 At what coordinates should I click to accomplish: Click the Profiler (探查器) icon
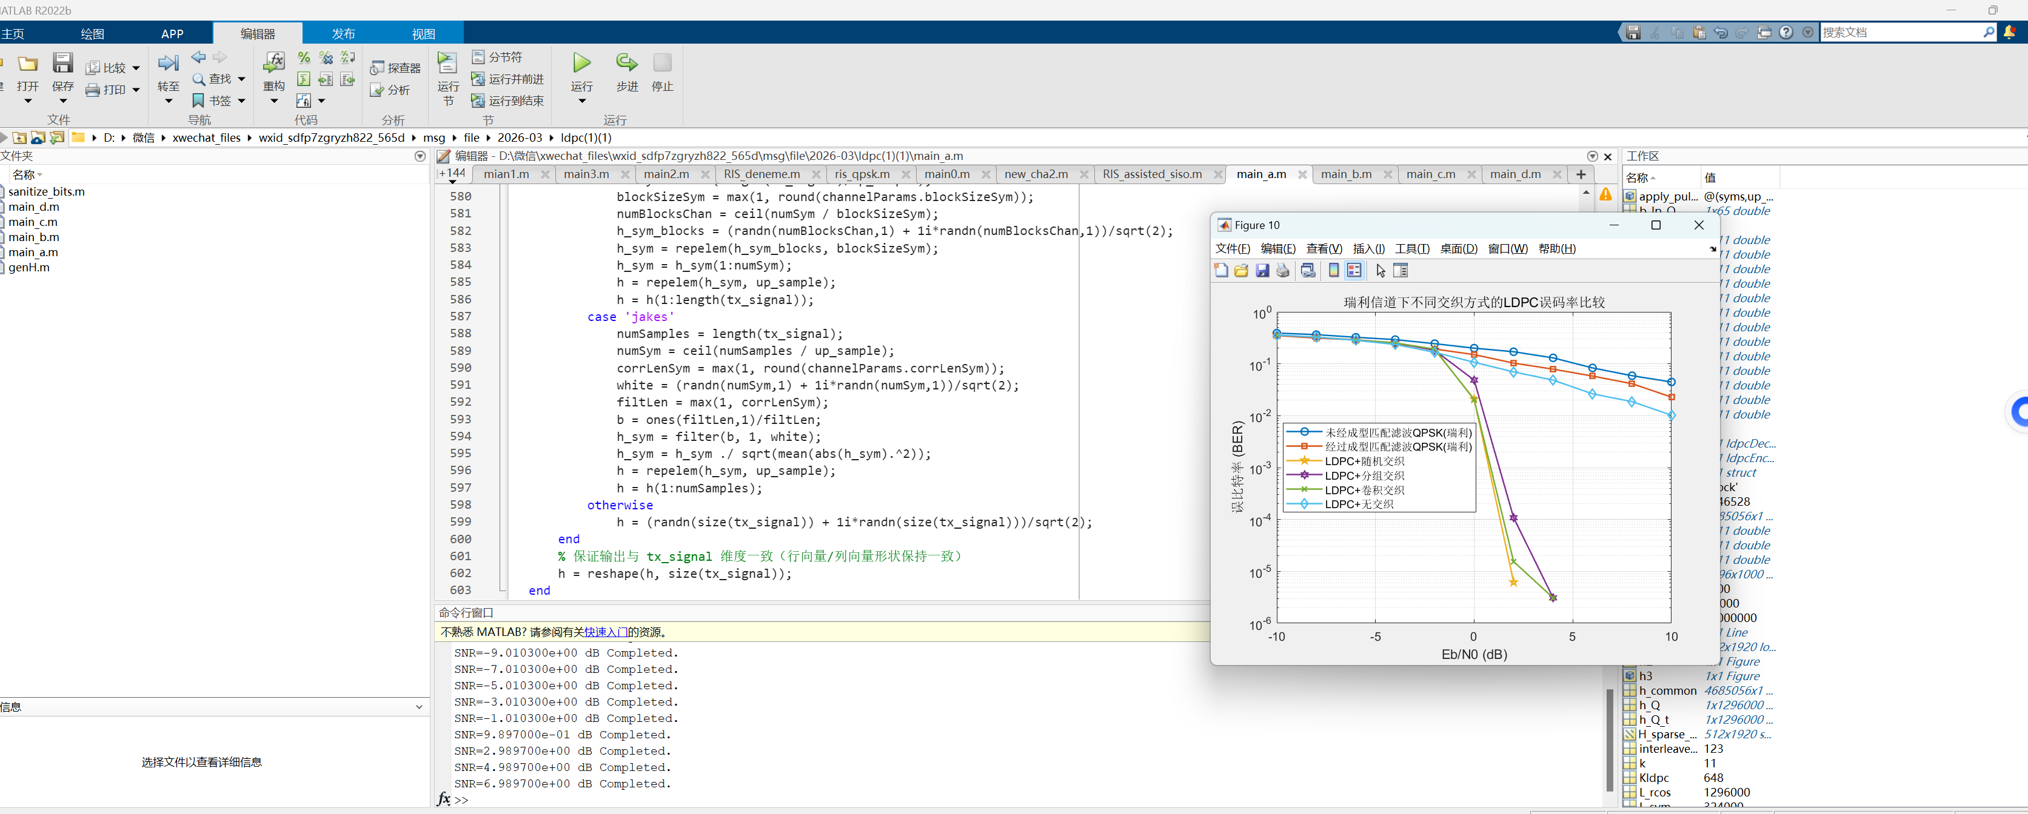[x=377, y=68]
